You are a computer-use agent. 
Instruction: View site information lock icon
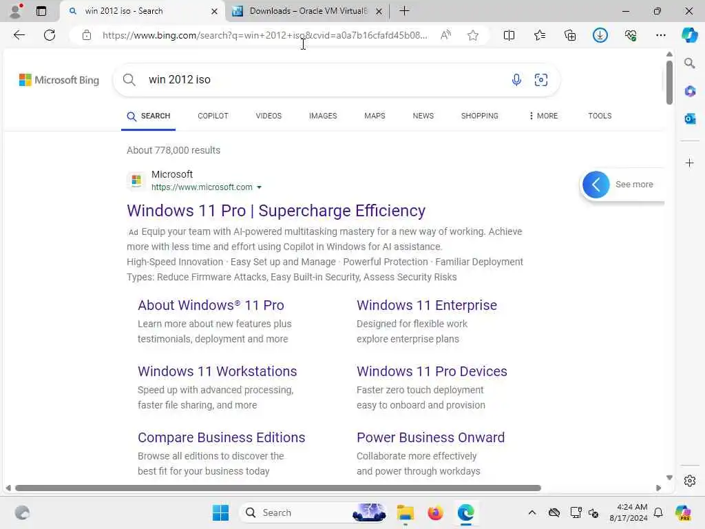tap(87, 35)
